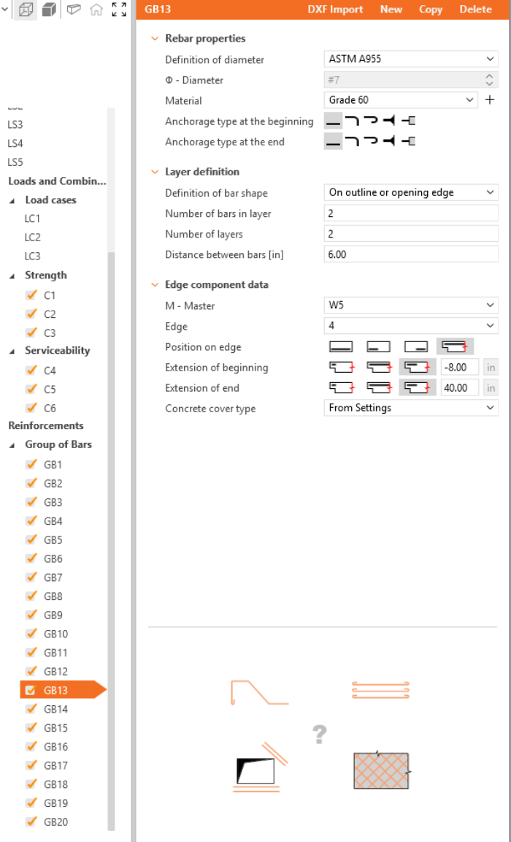Switch to solid view cube icon
The height and width of the screenshot is (842, 511).
click(x=49, y=10)
